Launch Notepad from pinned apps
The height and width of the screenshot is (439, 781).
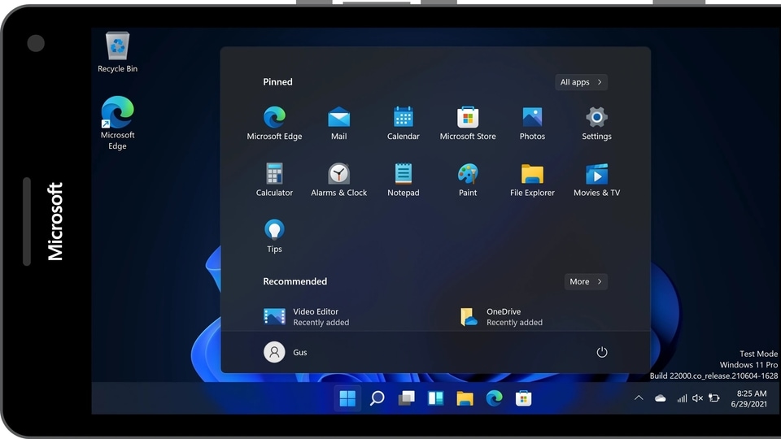point(403,180)
